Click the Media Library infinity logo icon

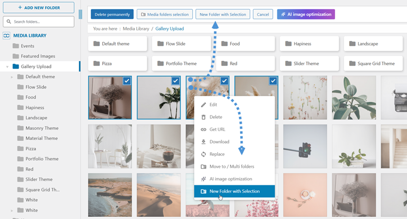(x=7, y=36)
